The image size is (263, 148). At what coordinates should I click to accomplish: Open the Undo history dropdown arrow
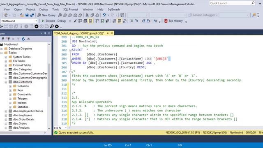coord(108,15)
